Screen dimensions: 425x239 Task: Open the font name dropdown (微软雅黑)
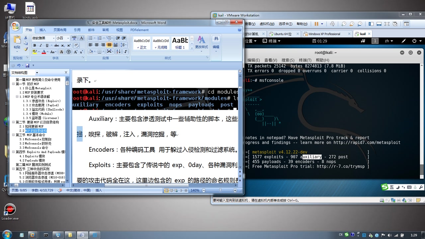coord(53,38)
